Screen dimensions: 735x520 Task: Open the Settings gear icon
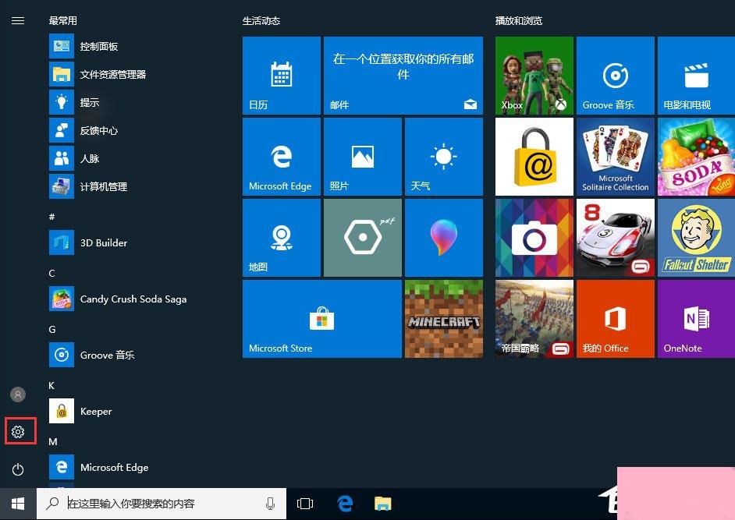[18, 431]
